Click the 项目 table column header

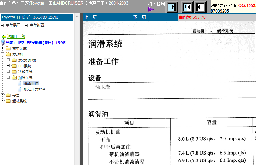click(129, 123)
